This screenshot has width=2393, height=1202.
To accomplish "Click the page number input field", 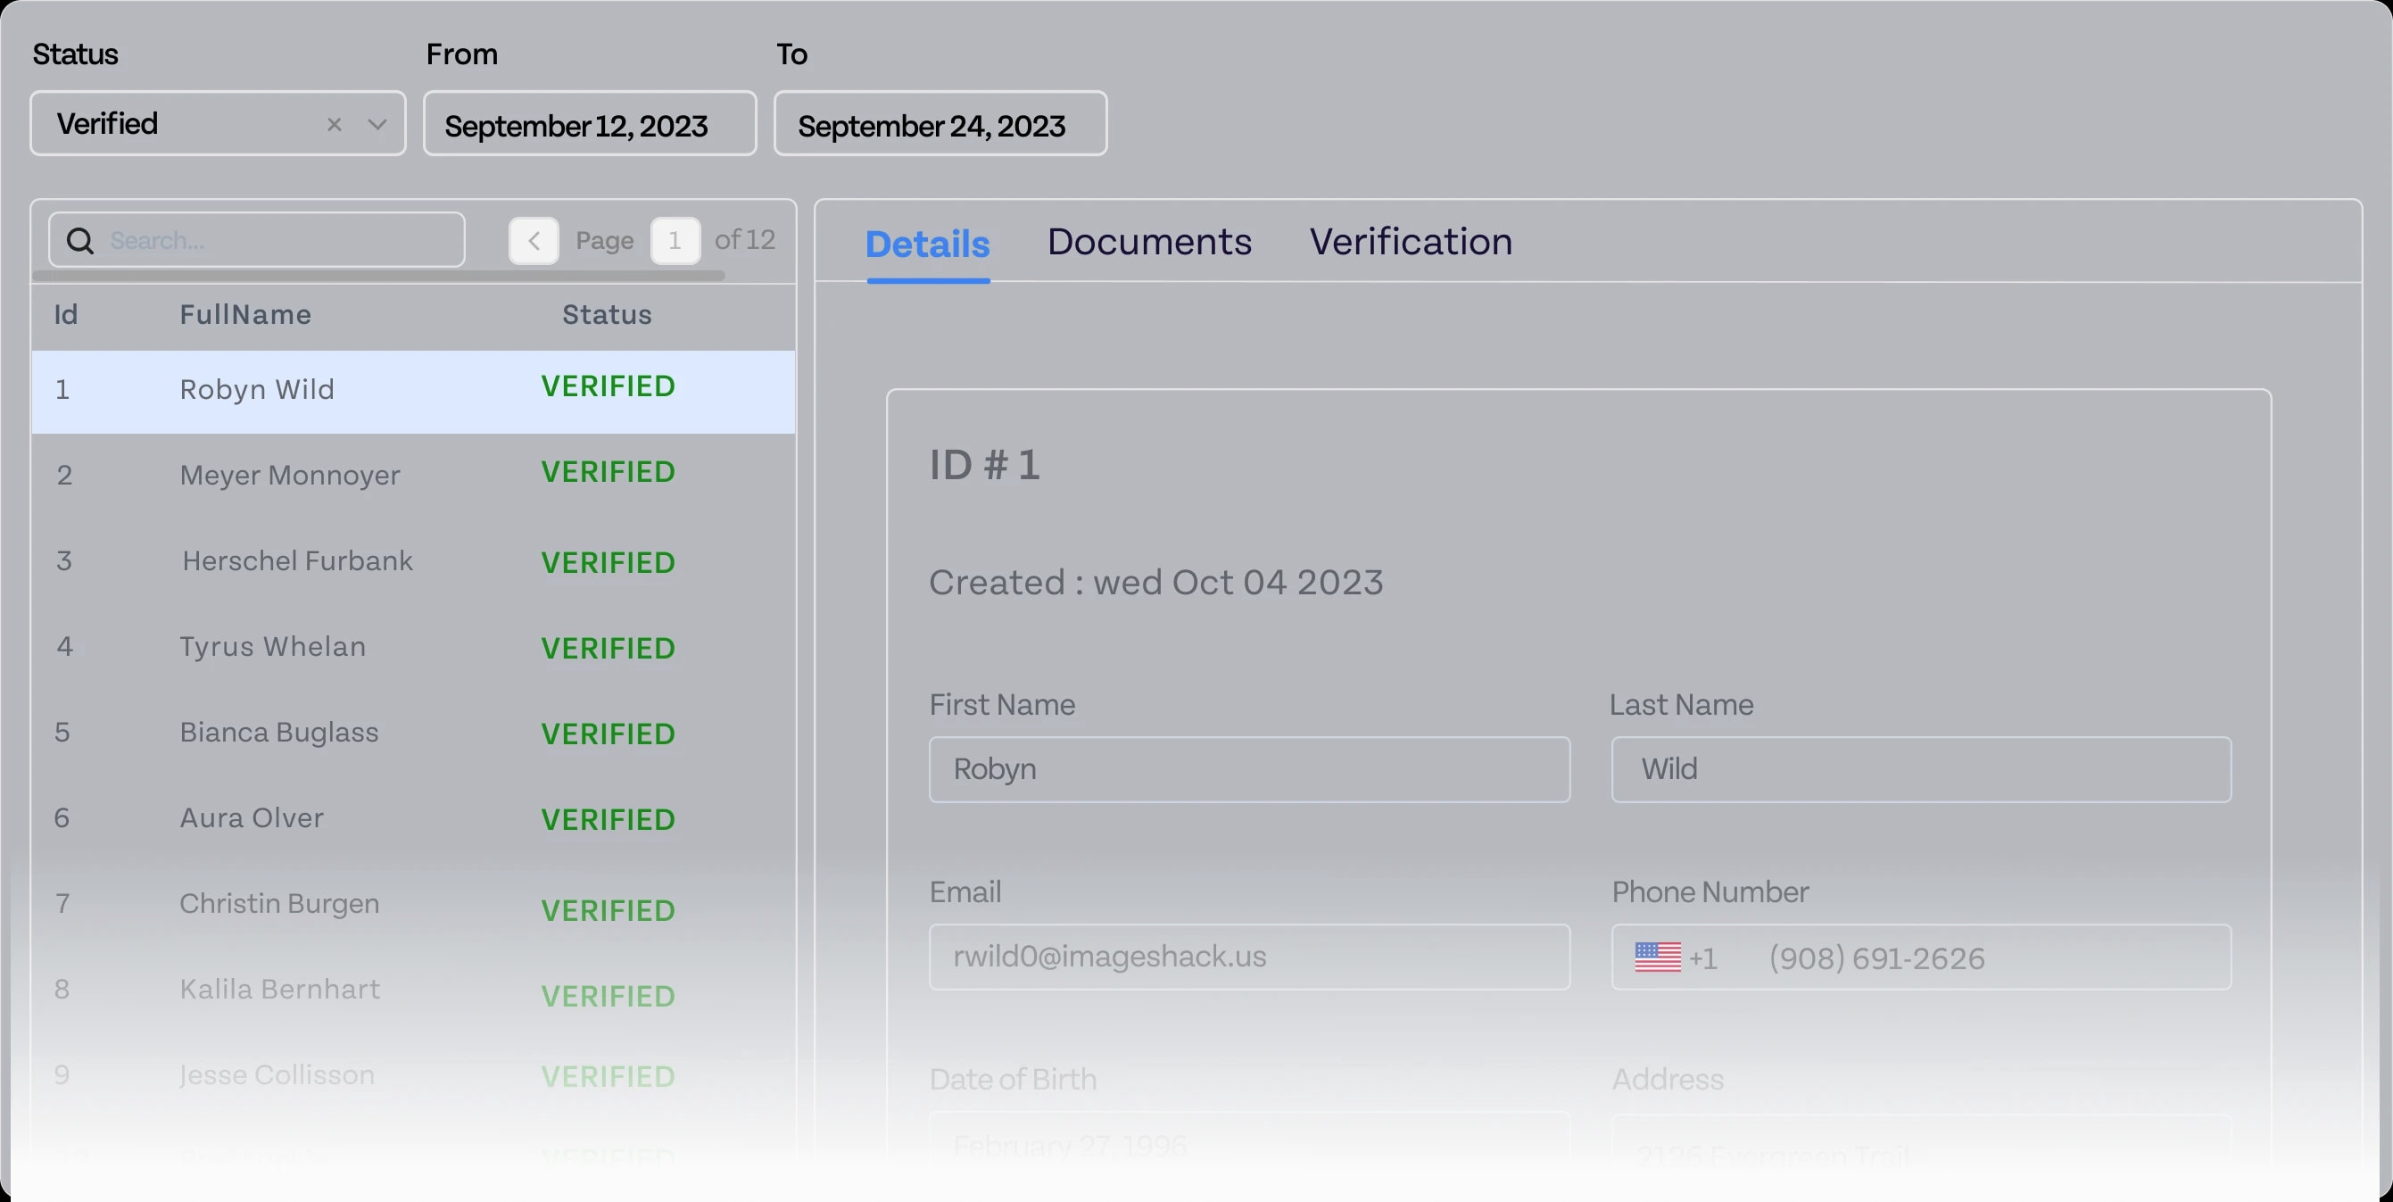I will pyautogui.click(x=675, y=240).
